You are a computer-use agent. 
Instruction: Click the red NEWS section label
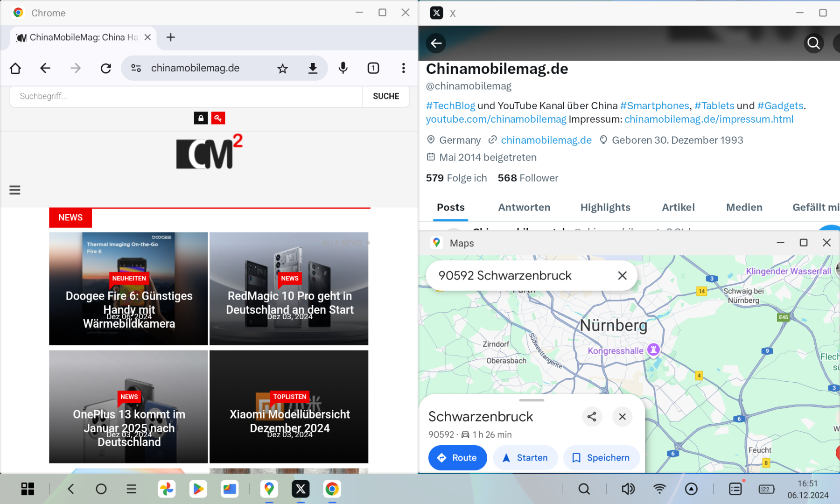point(70,217)
